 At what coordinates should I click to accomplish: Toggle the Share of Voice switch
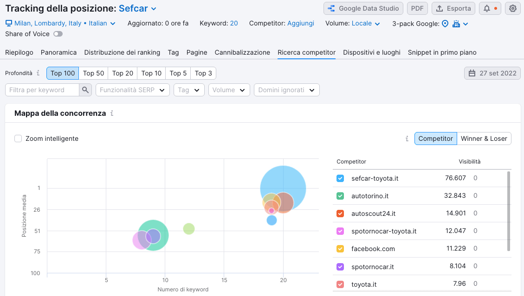[x=58, y=34]
